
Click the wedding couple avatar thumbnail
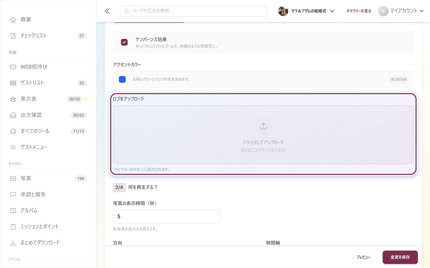tap(283, 11)
